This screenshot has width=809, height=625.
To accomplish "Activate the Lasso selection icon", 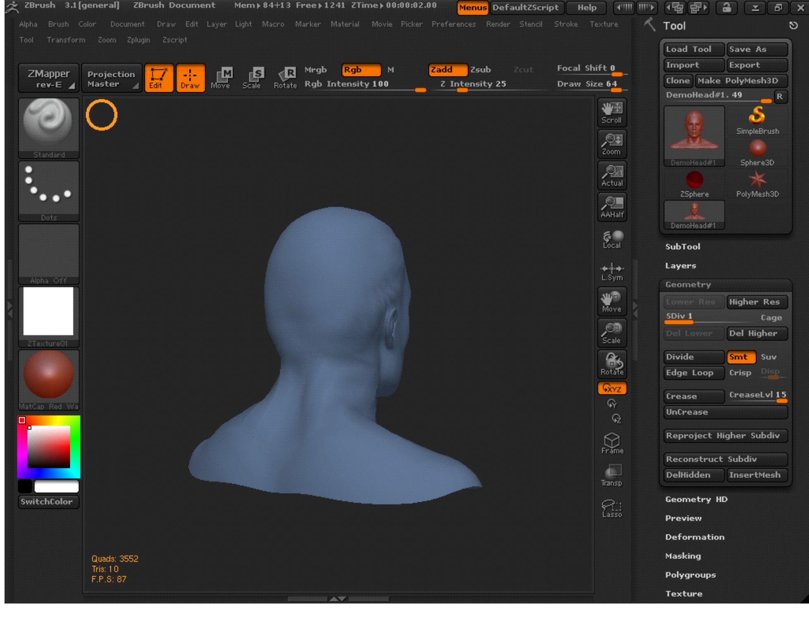I will point(612,508).
